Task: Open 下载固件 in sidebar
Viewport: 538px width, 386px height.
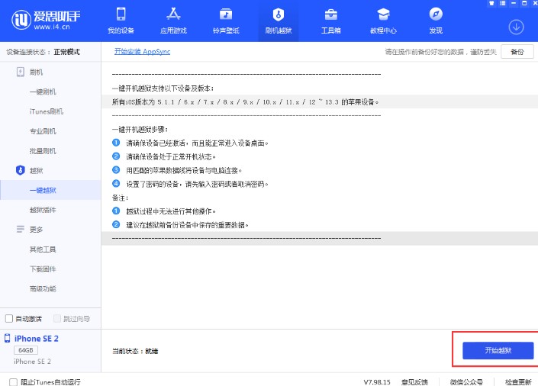Action: [x=43, y=269]
